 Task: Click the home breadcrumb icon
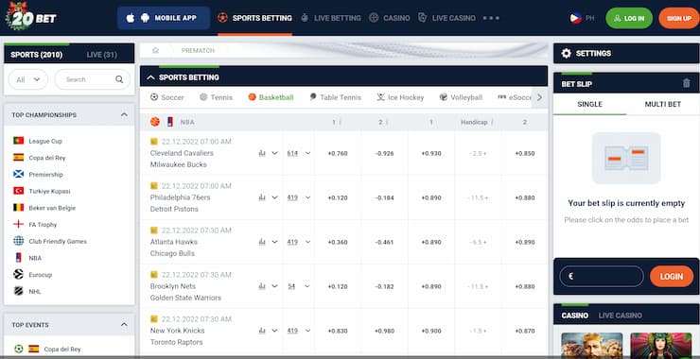[x=155, y=50]
